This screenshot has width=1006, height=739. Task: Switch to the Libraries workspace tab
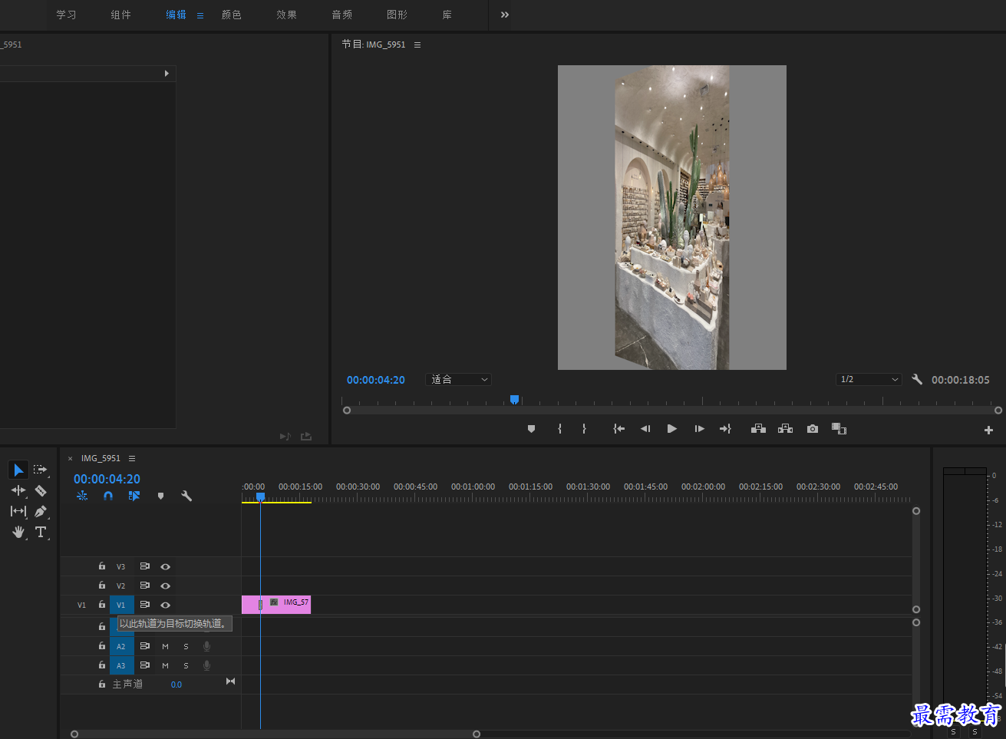click(x=447, y=15)
